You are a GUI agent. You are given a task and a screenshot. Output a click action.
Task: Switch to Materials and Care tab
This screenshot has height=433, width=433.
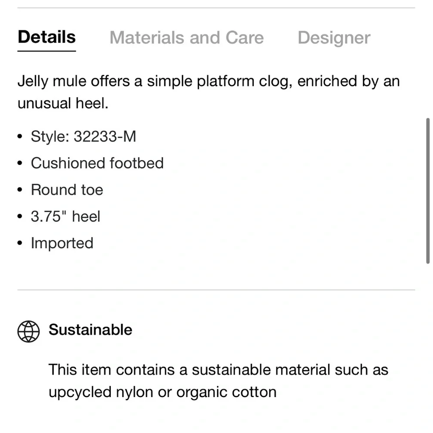tap(187, 38)
